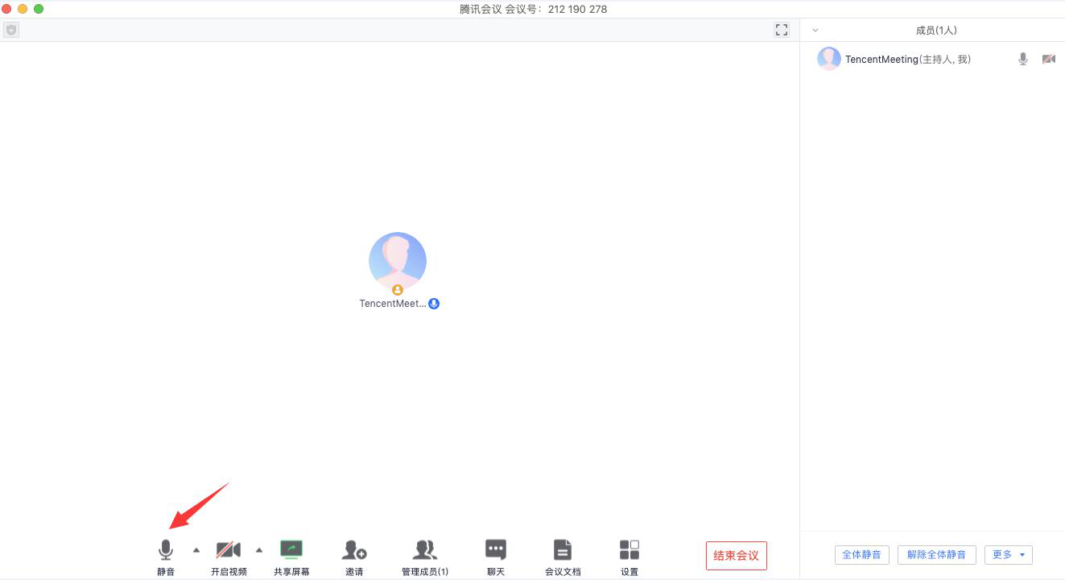
Task: Select member name TencentMeeting(主持人, 我)
Action: (x=908, y=60)
